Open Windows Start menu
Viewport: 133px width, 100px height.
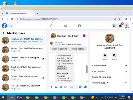pyautogui.click(x=3, y=97)
